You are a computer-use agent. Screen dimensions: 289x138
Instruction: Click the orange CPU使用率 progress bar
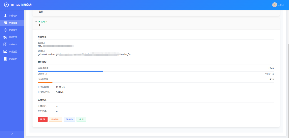click(x=45, y=82)
